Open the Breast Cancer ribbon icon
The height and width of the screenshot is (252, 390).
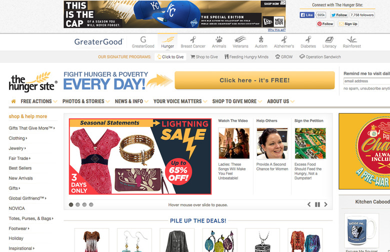tap(193, 39)
